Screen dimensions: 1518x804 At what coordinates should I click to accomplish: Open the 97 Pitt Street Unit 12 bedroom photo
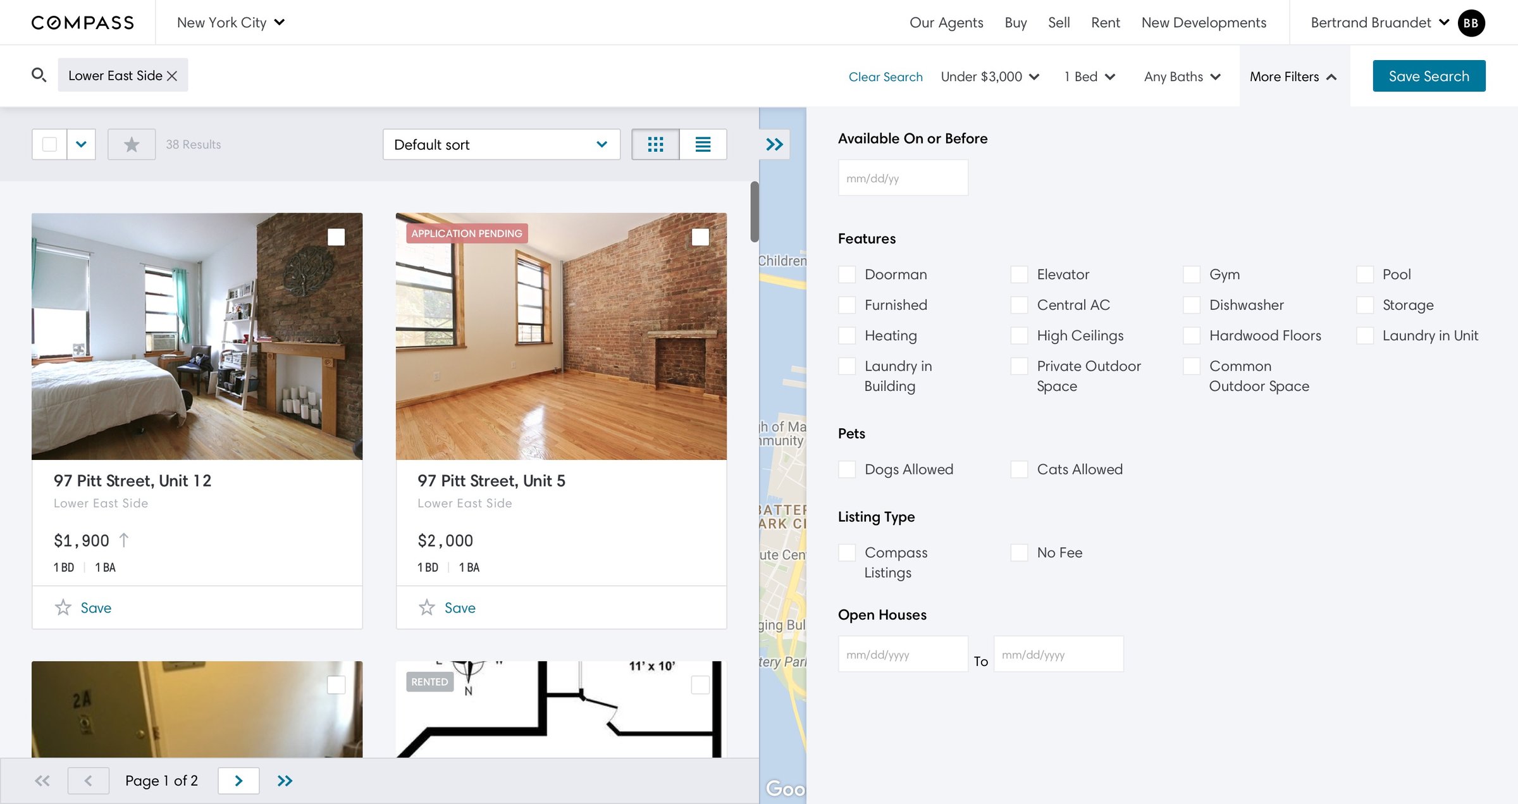(197, 337)
